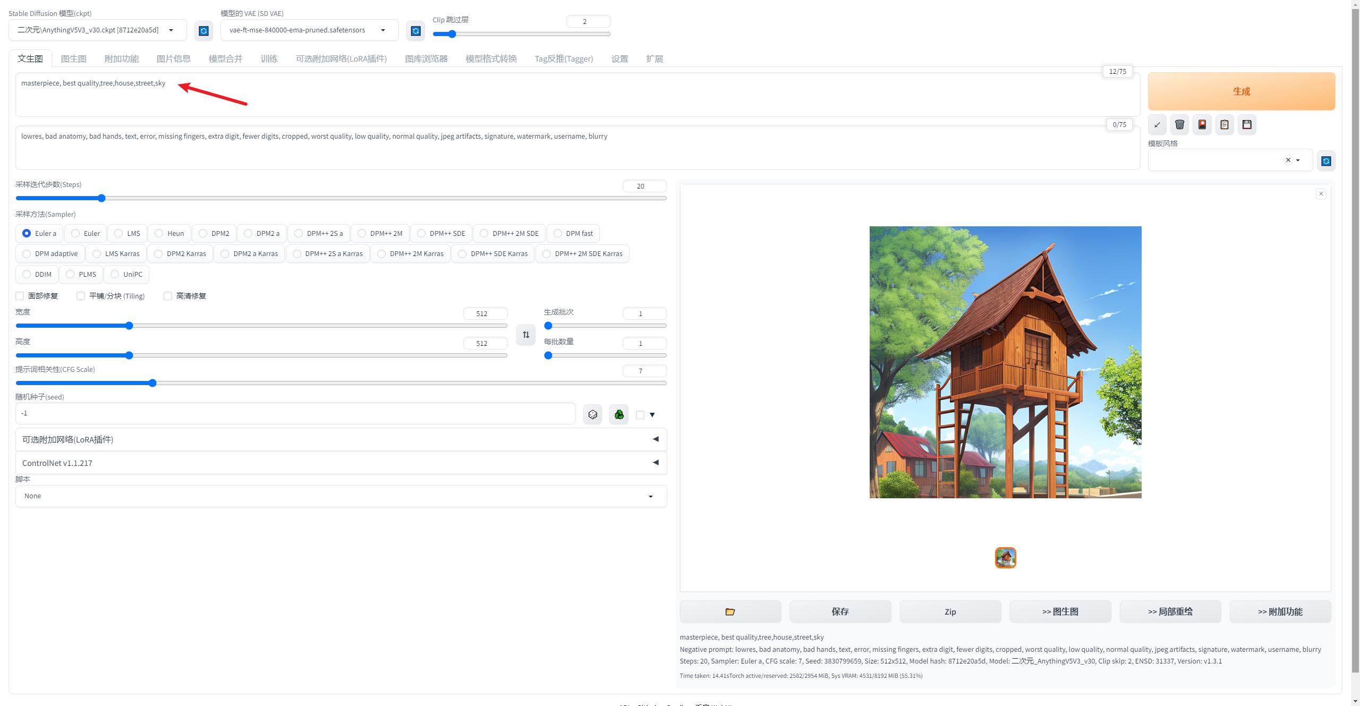
Task: Switch to the 图生图 tab
Action: (x=73, y=58)
